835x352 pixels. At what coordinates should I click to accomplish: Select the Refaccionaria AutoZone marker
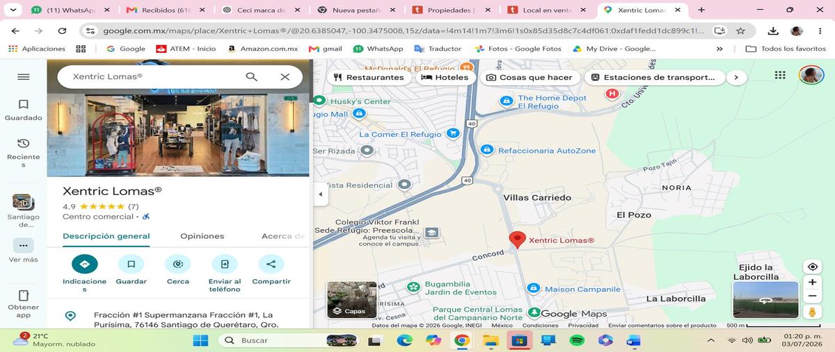487,150
